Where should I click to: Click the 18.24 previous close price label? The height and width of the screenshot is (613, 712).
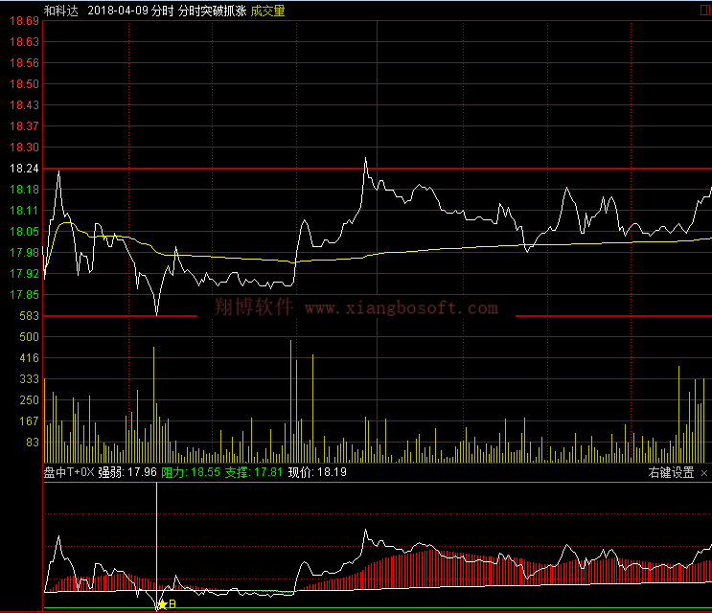pos(25,169)
